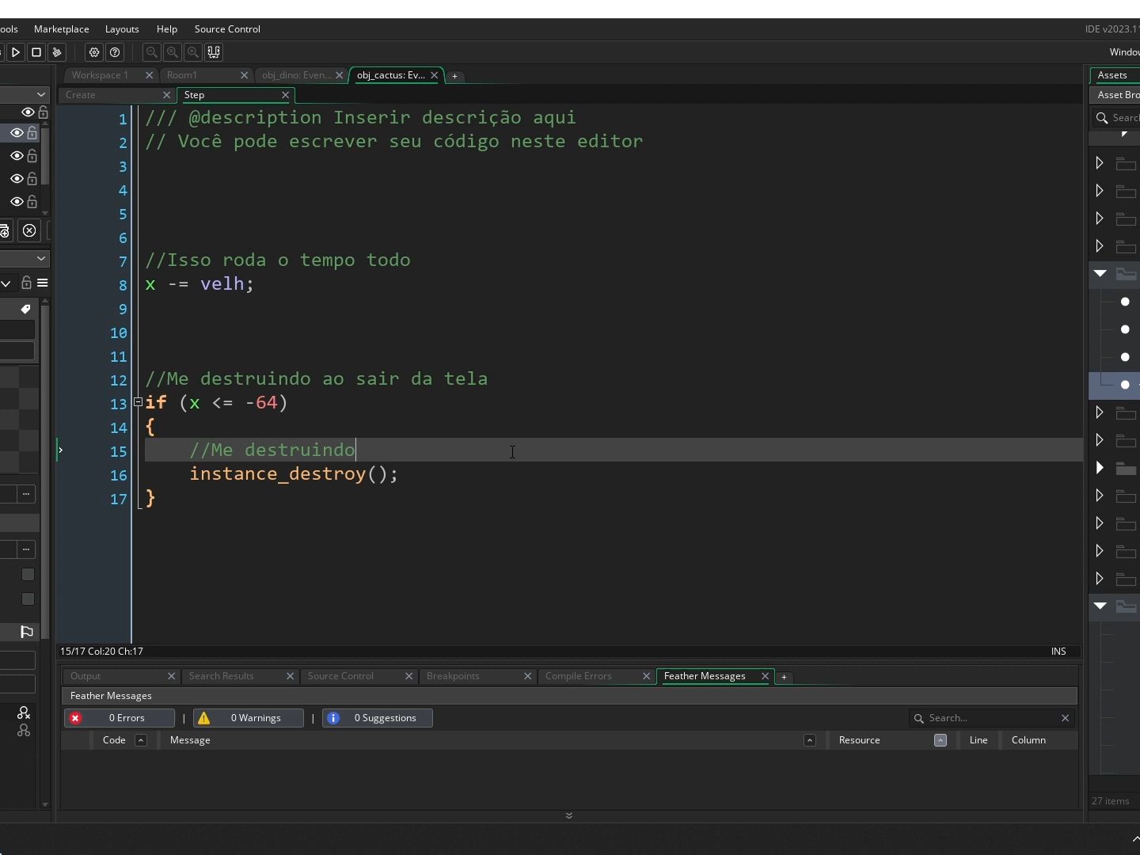Add a new bottom panel tab with plus
This screenshot has width=1140, height=855.
point(784,677)
